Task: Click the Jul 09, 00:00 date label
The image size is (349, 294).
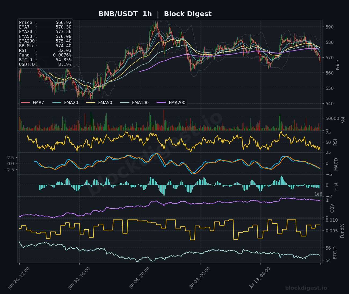Action: pyautogui.click(x=199, y=278)
